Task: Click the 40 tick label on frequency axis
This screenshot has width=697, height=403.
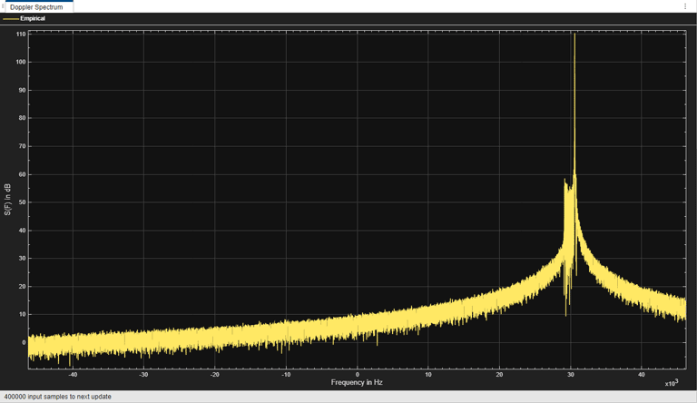Action: click(x=642, y=374)
